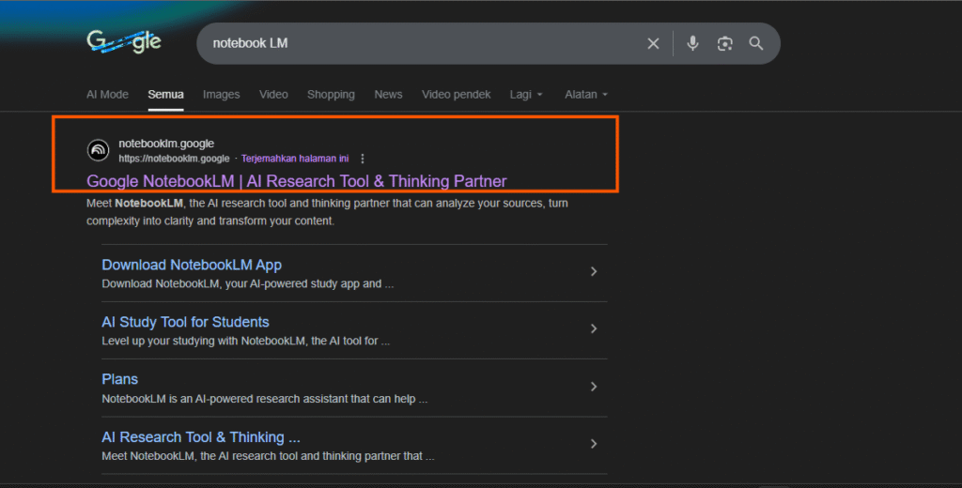This screenshot has width=962, height=488.
Task: Click chevron beside AI Study Tool for Students
Action: pos(593,329)
